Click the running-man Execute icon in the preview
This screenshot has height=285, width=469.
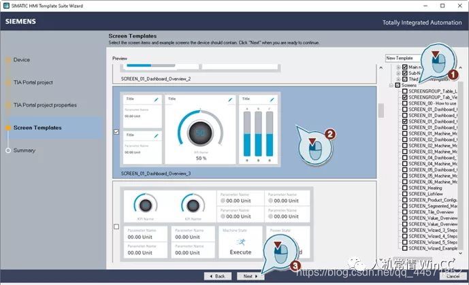coord(240,241)
